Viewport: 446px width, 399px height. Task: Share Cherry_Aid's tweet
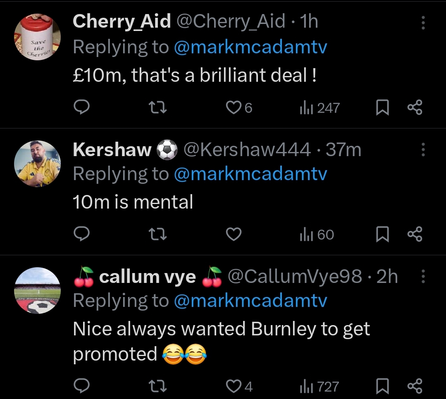(x=415, y=108)
